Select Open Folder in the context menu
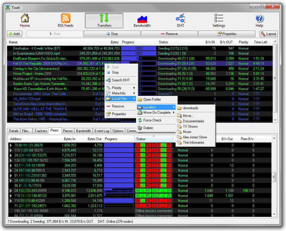286x231 pixels. pyautogui.click(x=152, y=99)
